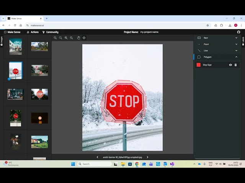Click the browser home button
Screen dimensions: 245x183
click(21, 25)
